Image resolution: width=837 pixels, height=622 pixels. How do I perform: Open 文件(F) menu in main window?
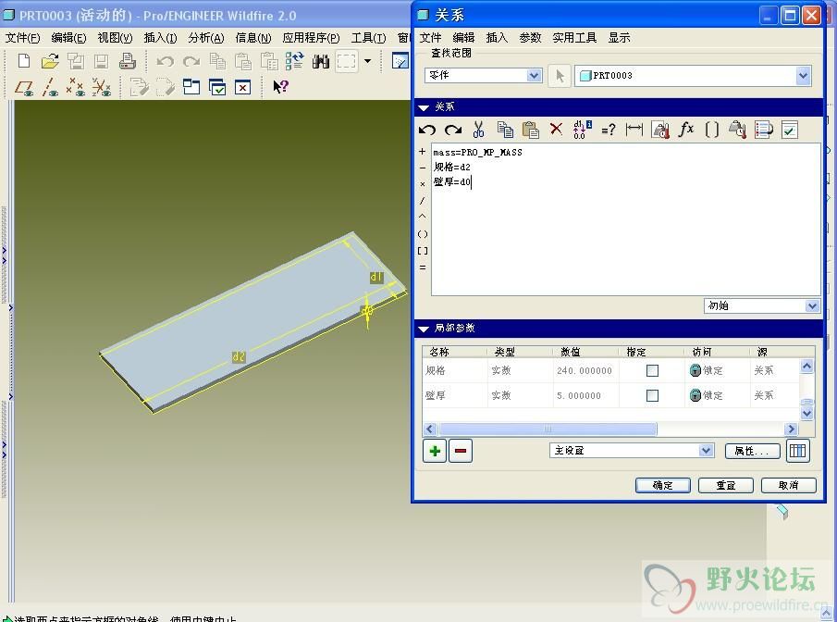pyautogui.click(x=22, y=38)
